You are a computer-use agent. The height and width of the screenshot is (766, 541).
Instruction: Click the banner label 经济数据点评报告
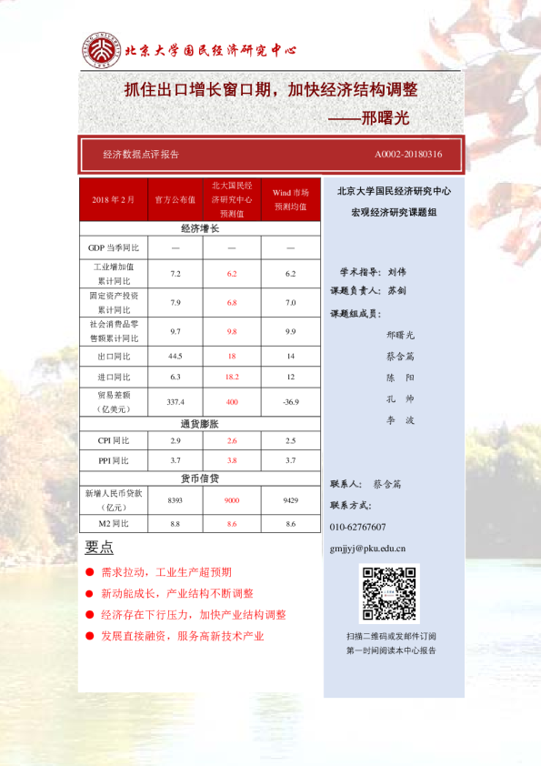(141, 155)
